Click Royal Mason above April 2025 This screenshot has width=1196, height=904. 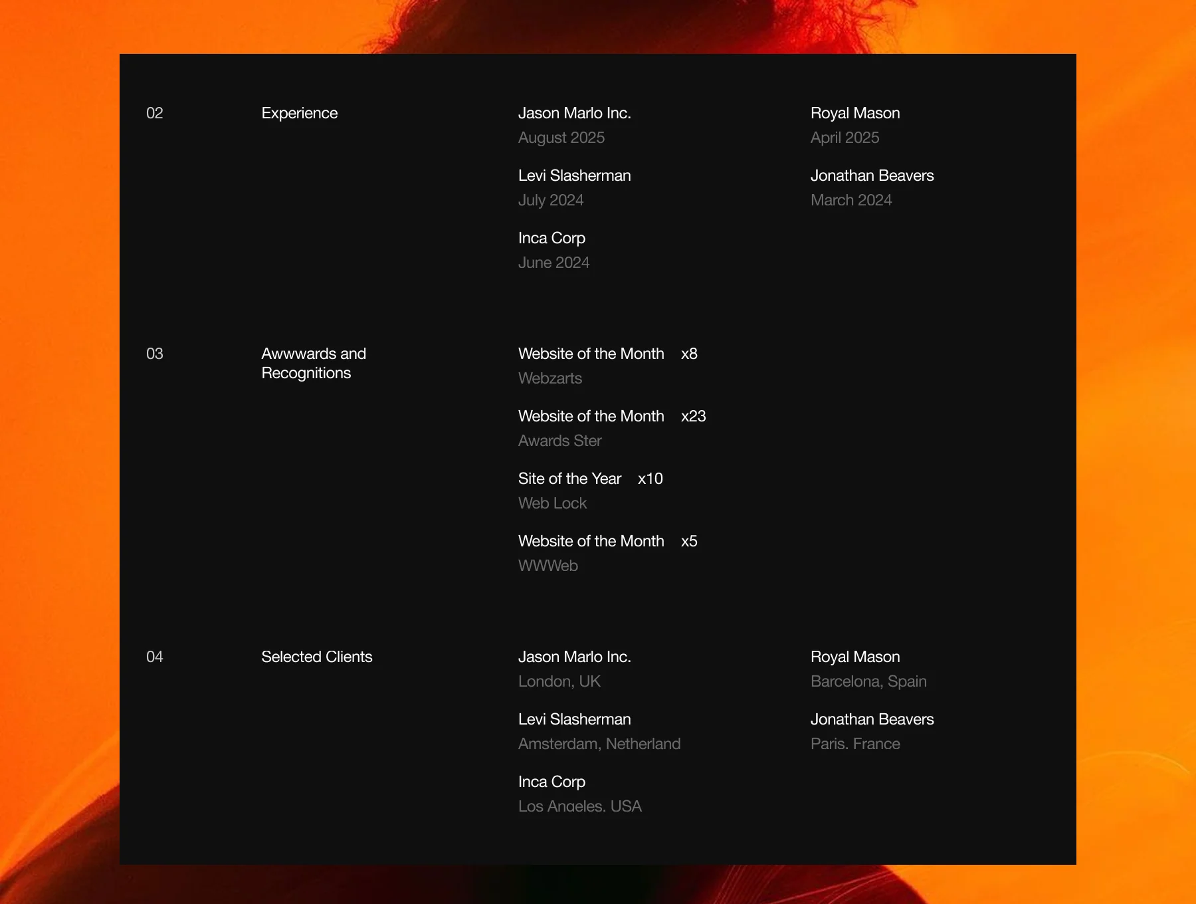point(855,113)
